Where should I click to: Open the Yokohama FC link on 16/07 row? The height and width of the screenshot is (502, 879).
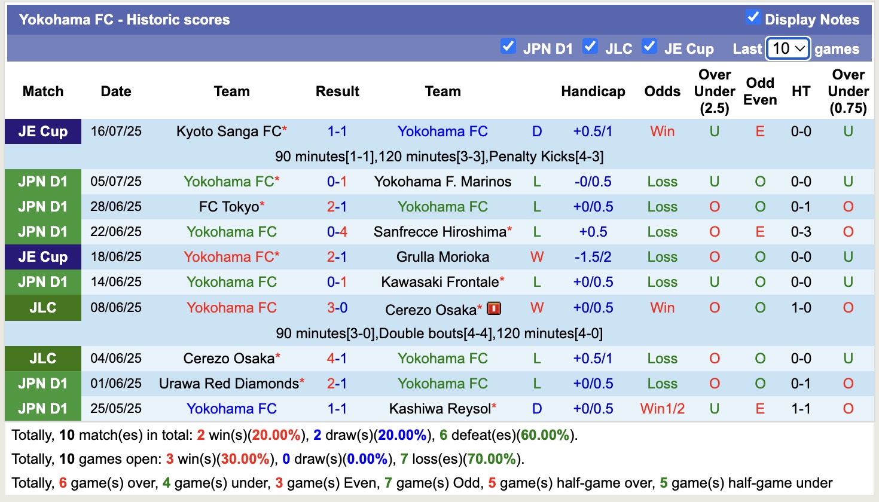(442, 131)
